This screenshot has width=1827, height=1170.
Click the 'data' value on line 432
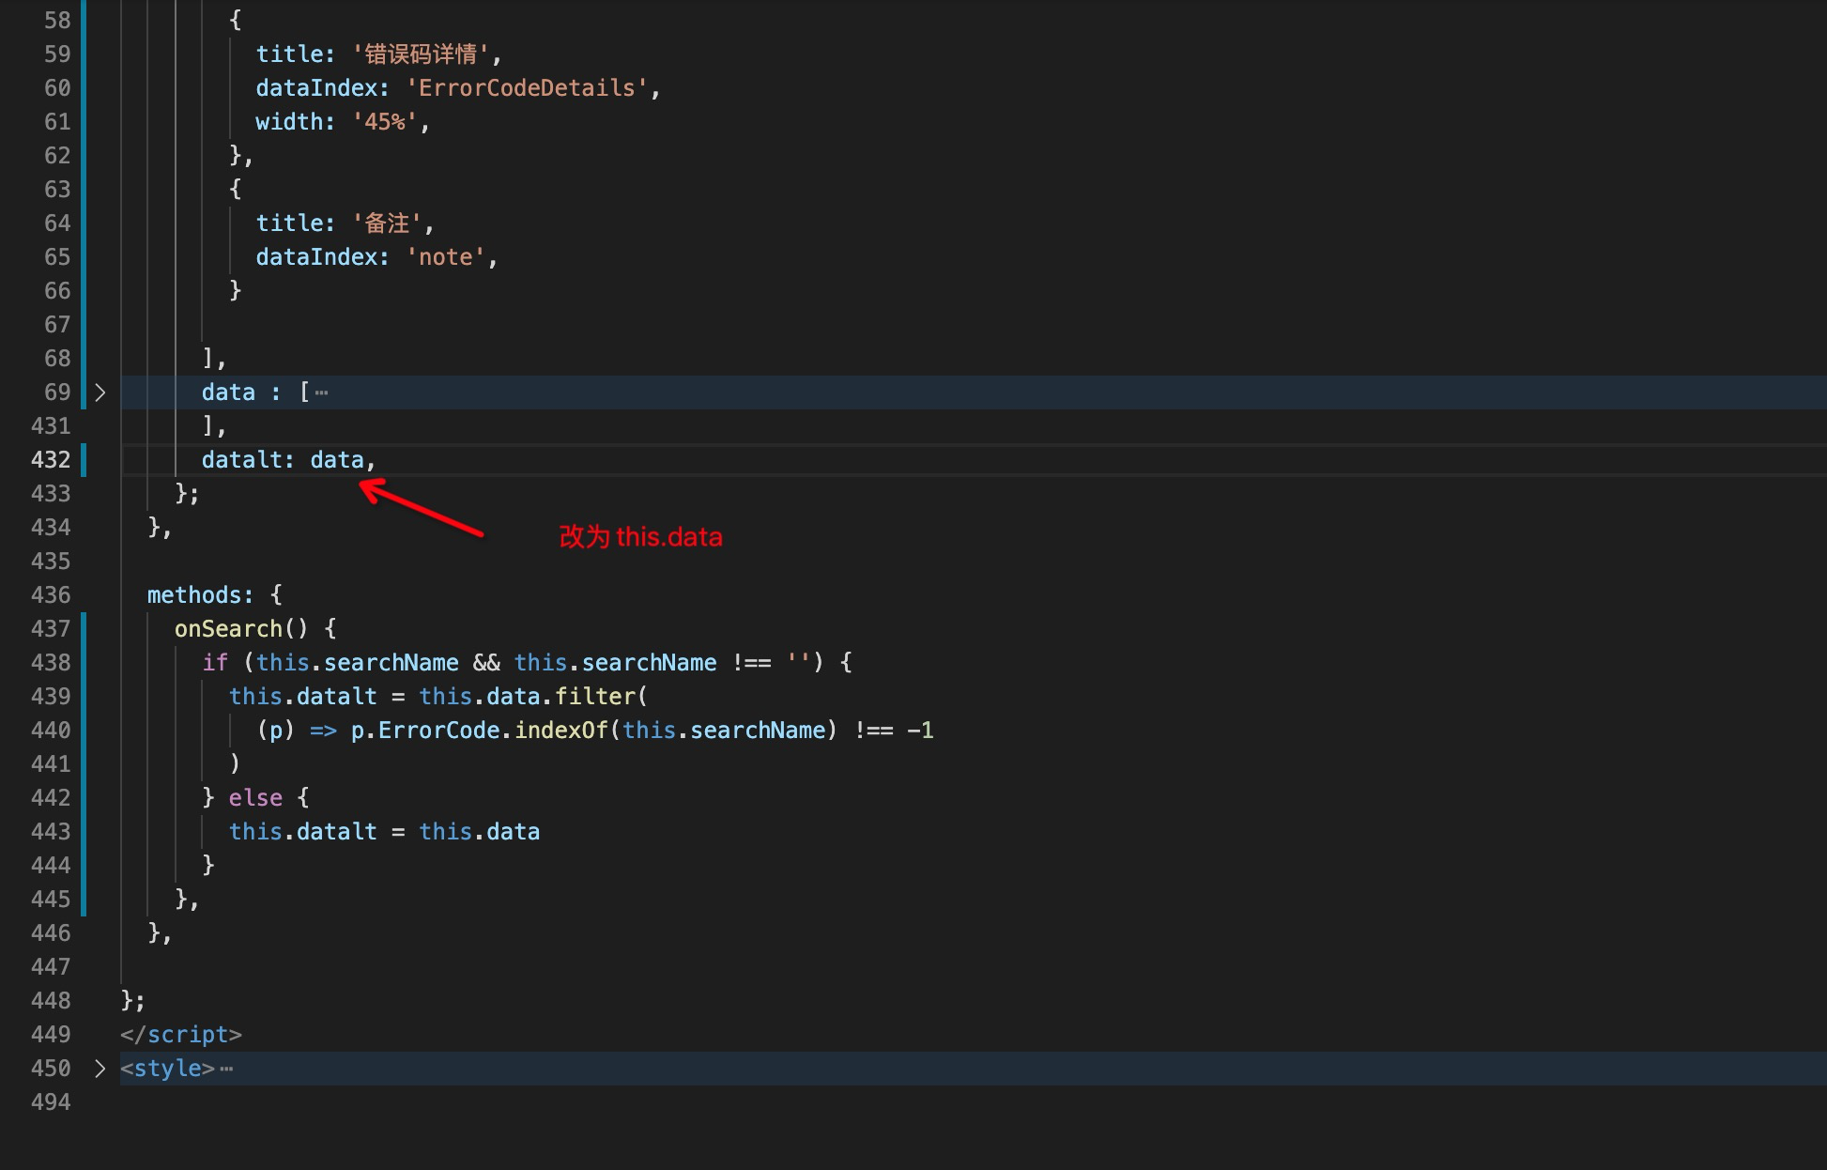point(336,460)
